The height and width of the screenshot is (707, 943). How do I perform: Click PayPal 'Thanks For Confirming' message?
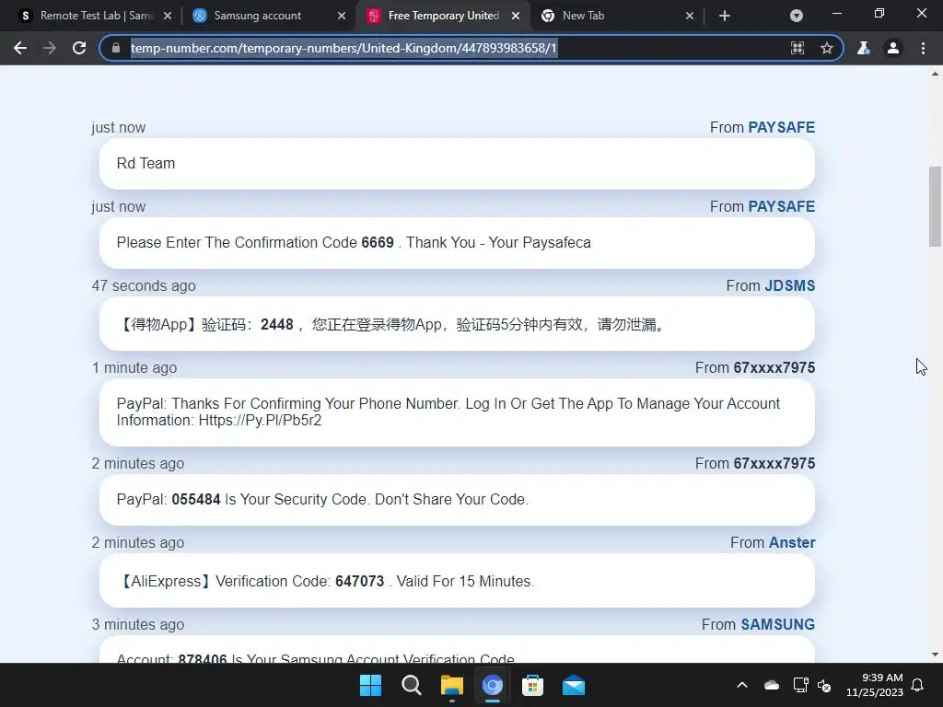(457, 412)
